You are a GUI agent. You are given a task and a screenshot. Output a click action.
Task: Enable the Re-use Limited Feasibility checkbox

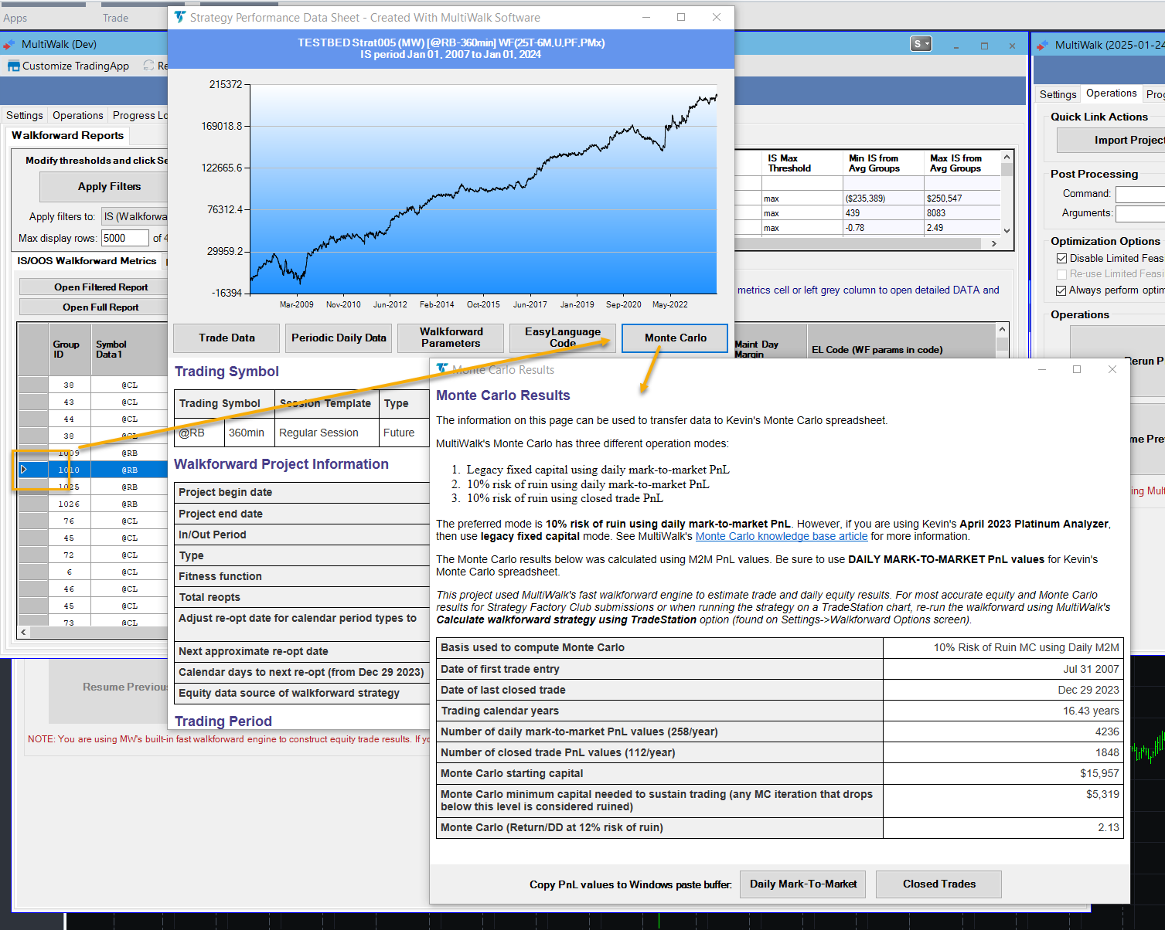[x=1061, y=274]
